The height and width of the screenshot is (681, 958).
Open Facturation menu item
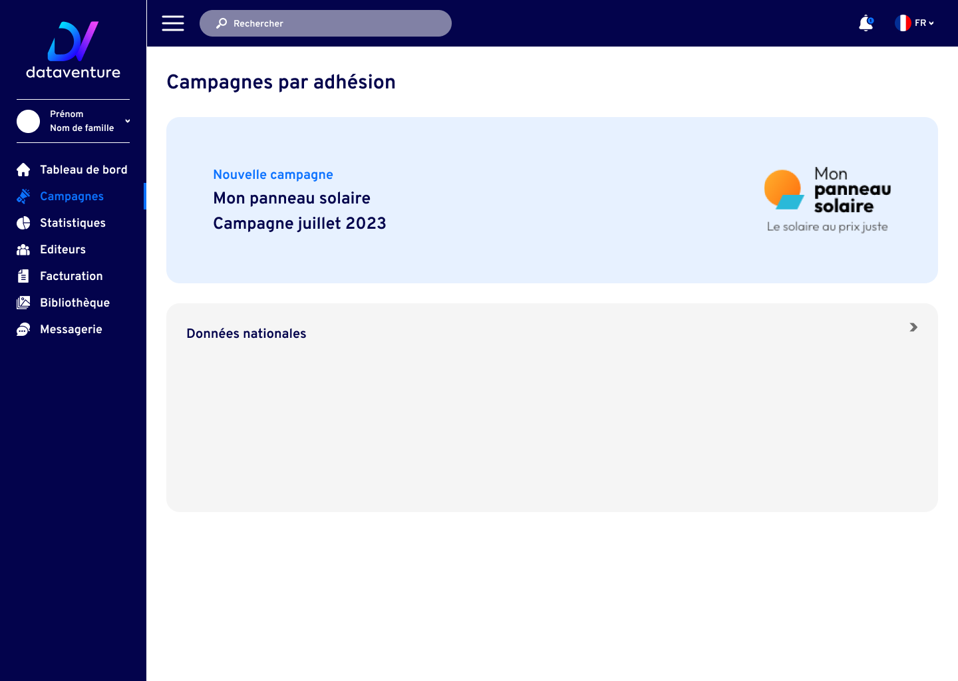pos(71,276)
